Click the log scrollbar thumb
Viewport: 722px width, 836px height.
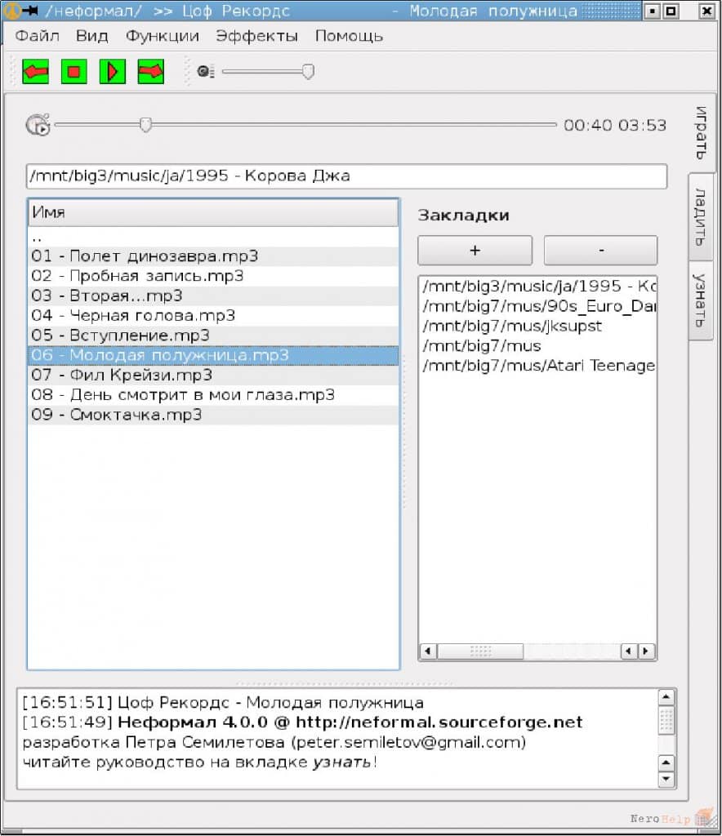[x=666, y=720]
